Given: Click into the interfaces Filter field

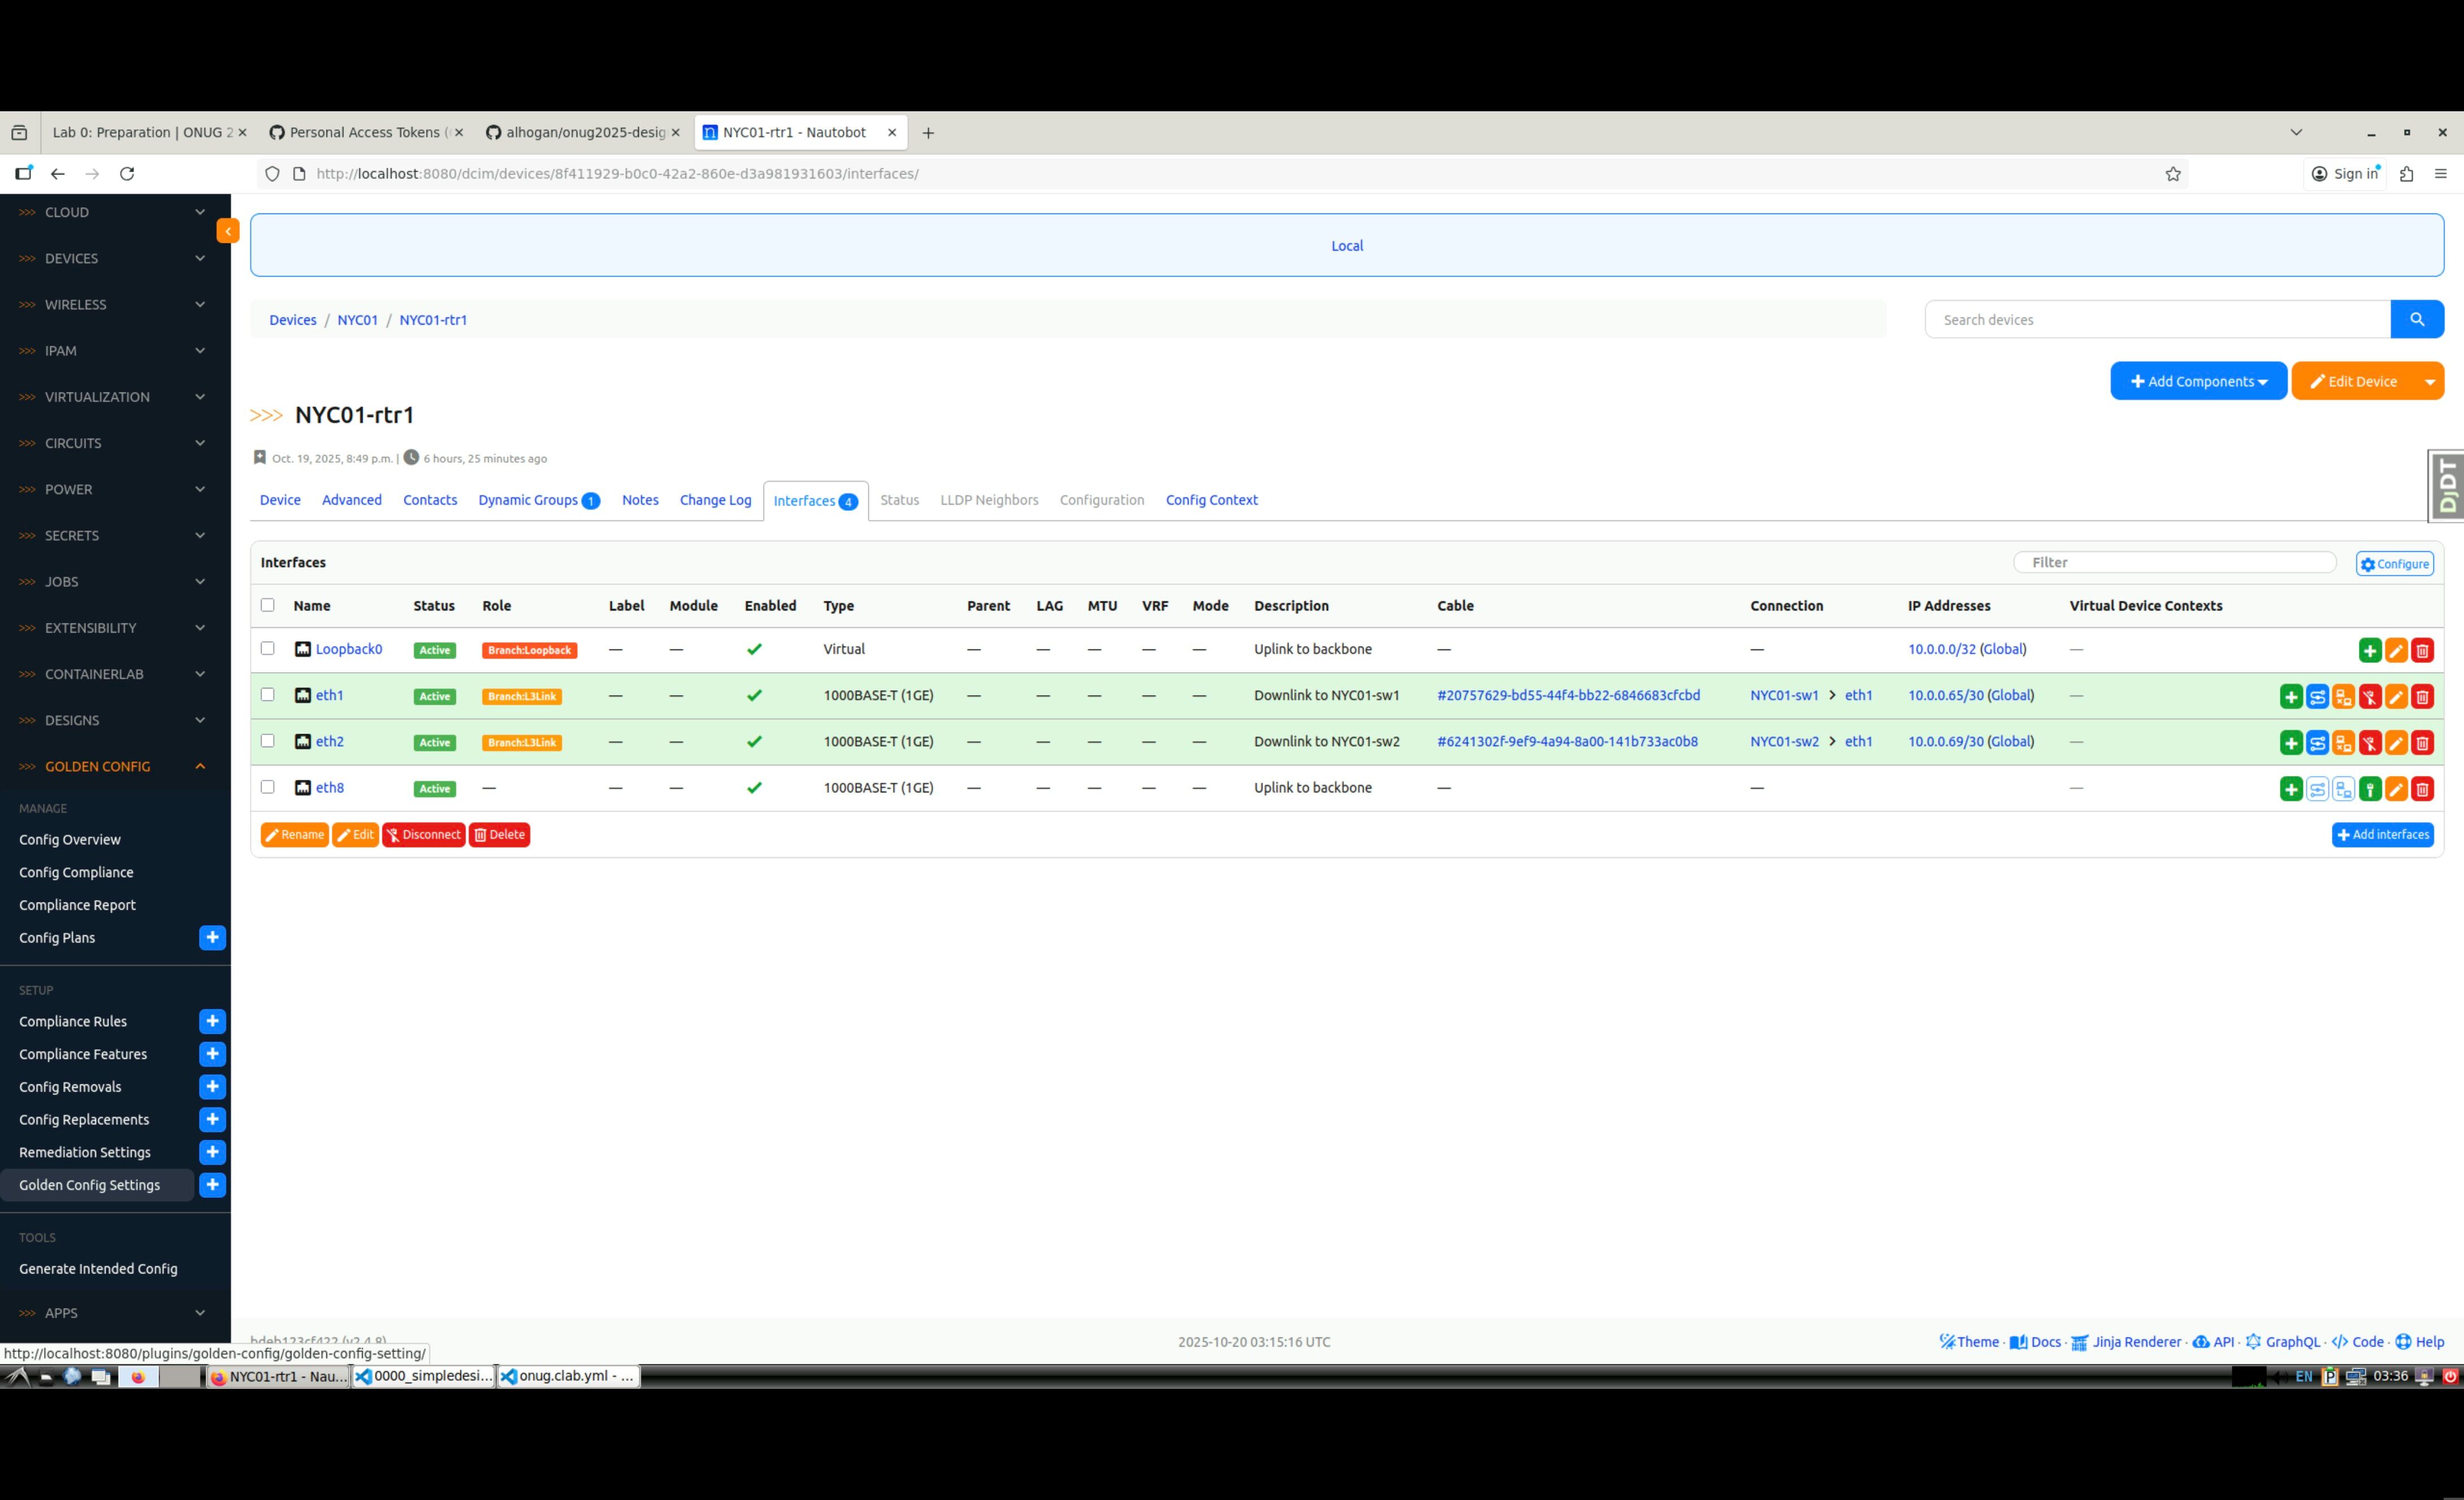Looking at the screenshot, I should click(2174, 563).
